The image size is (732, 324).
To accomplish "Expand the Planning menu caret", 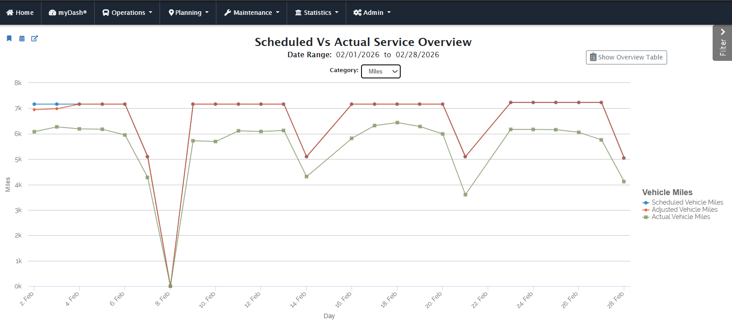I will click(x=207, y=13).
